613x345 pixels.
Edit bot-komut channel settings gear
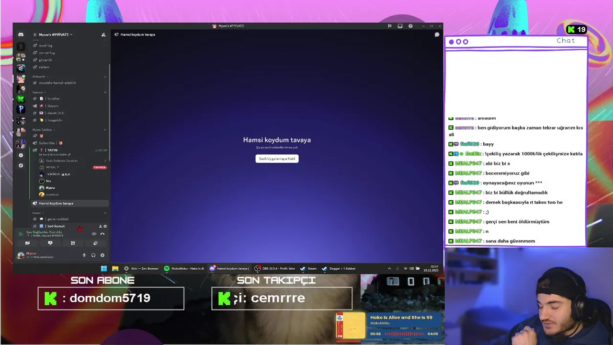click(x=105, y=226)
